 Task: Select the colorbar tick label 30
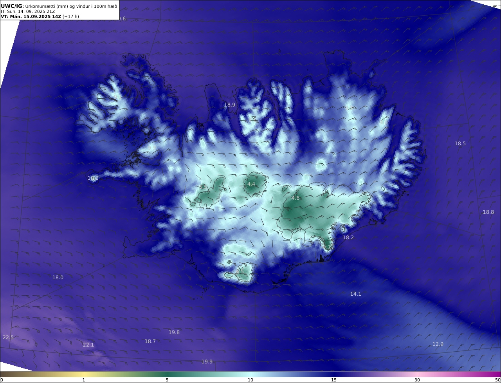[417, 380]
